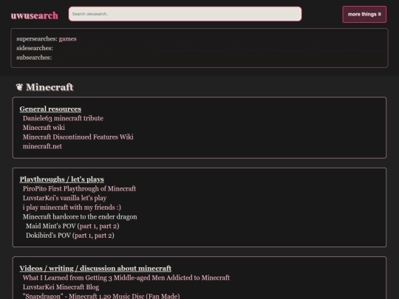The height and width of the screenshot is (299, 399).
Task: Click the Minecraft page title
Action: click(x=50, y=87)
